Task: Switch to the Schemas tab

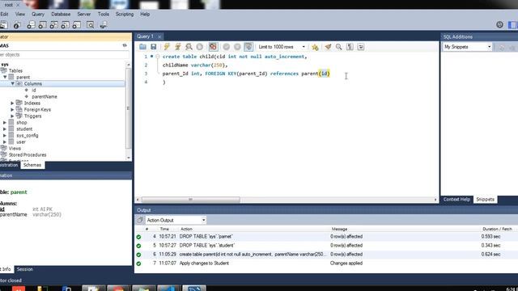Action: pos(32,165)
